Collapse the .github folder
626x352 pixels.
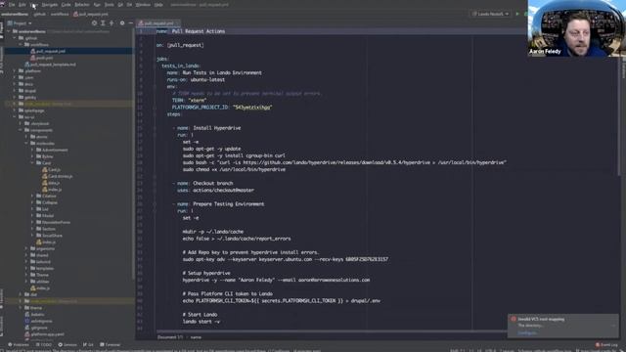15,38
